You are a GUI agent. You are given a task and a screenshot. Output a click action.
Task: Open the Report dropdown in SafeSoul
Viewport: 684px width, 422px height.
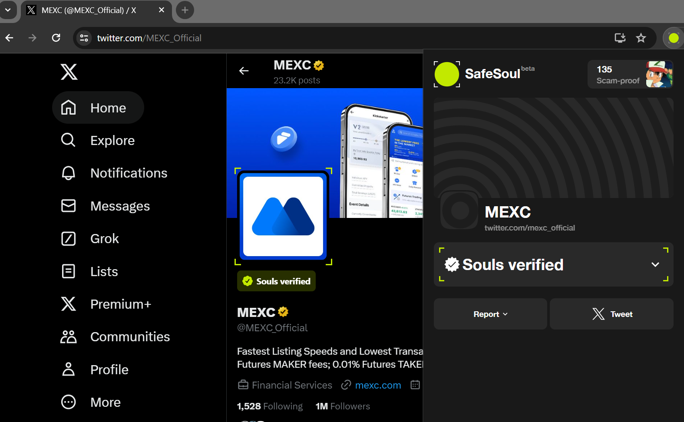pyautogui.click(x=490, y=314)
